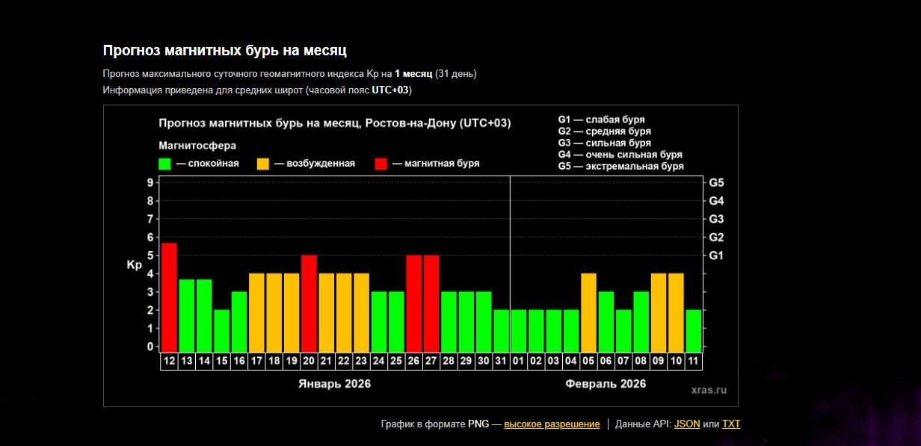Click the date label 11 on the axis
Viewport: 921px width, 446px height.
tap(694, 362)
